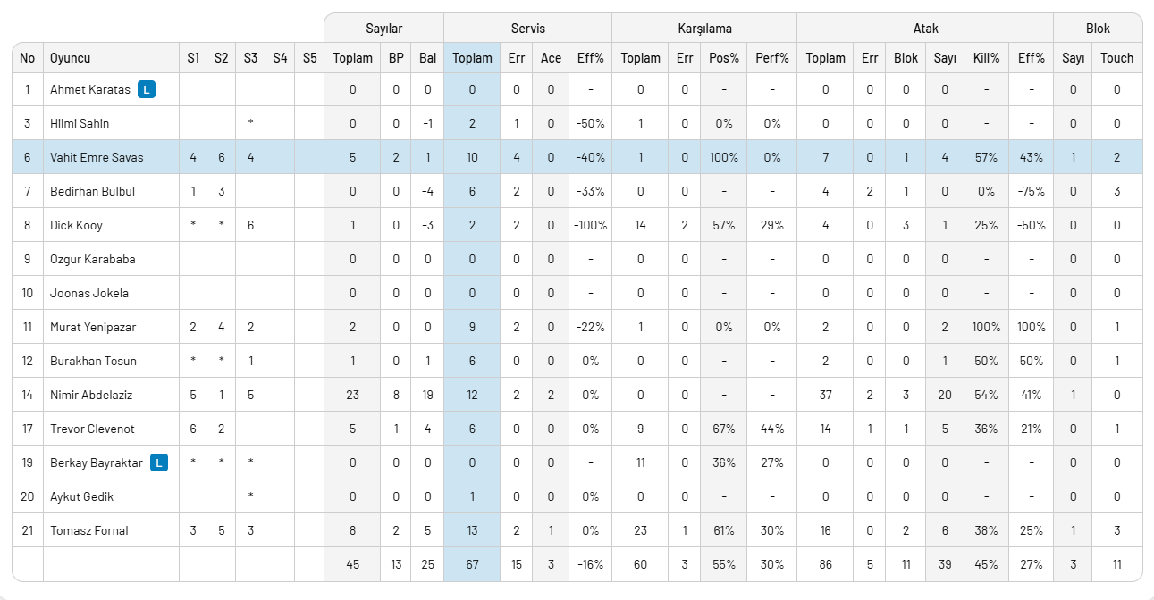Sort by the highlighted Servis Toplam column
Viewport: 1154px width, 600px height.
[472, 58]
